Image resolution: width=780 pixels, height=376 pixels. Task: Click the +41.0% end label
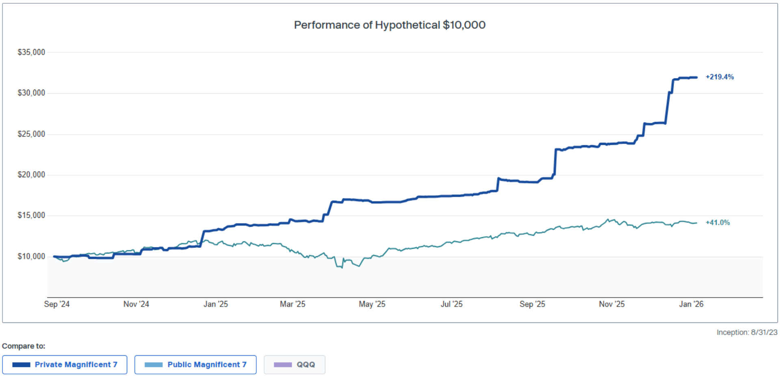(717, 223)
